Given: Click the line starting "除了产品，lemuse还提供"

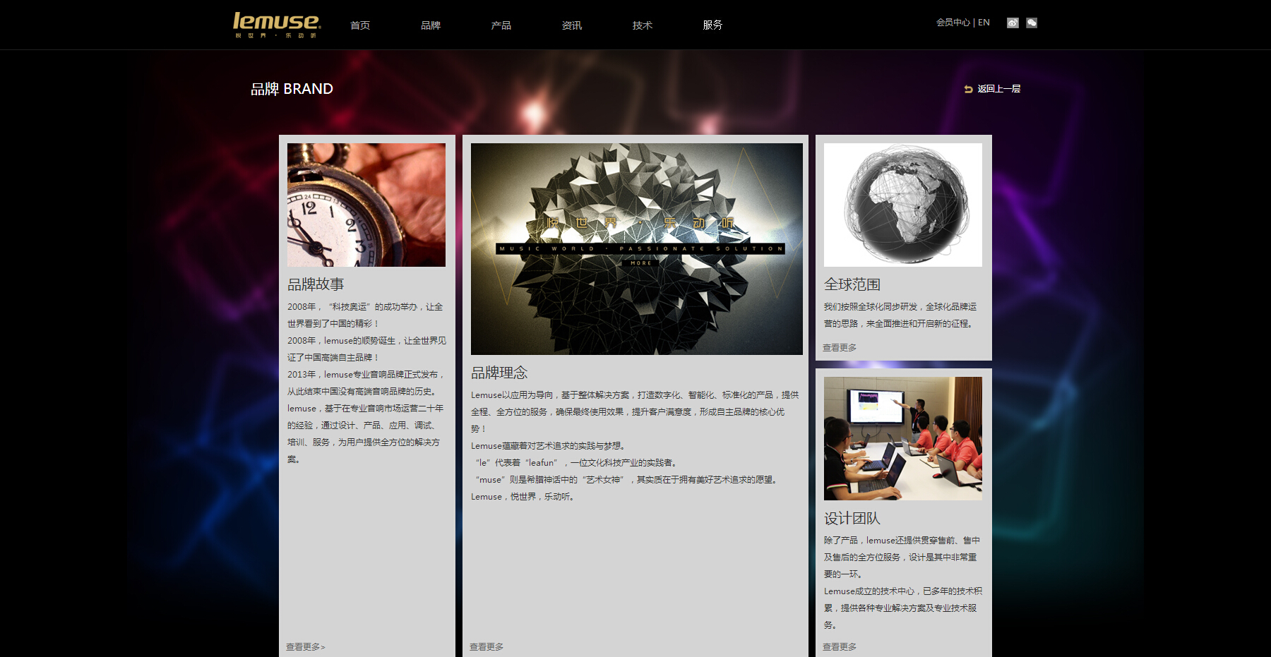Looking at the screenshot, I should [902, 541].
